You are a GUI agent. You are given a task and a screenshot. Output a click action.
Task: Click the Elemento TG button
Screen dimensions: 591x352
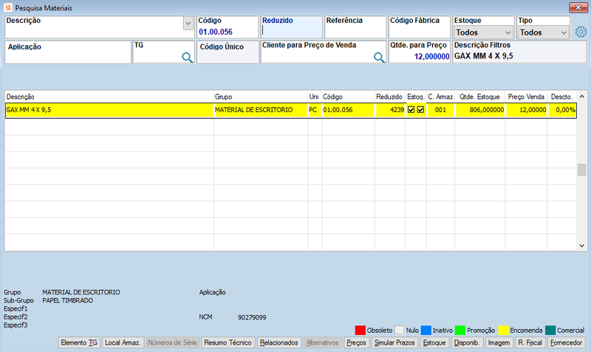coord(79,342)
